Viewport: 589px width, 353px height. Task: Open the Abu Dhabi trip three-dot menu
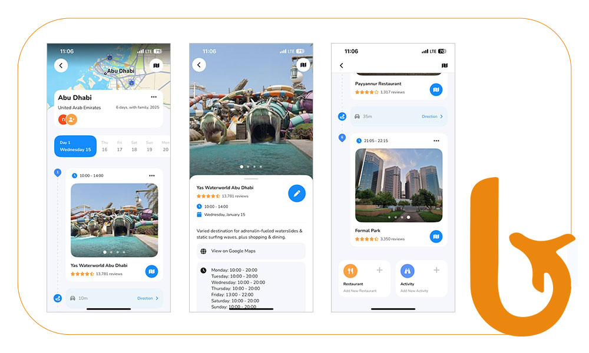(x=154, y=97)
